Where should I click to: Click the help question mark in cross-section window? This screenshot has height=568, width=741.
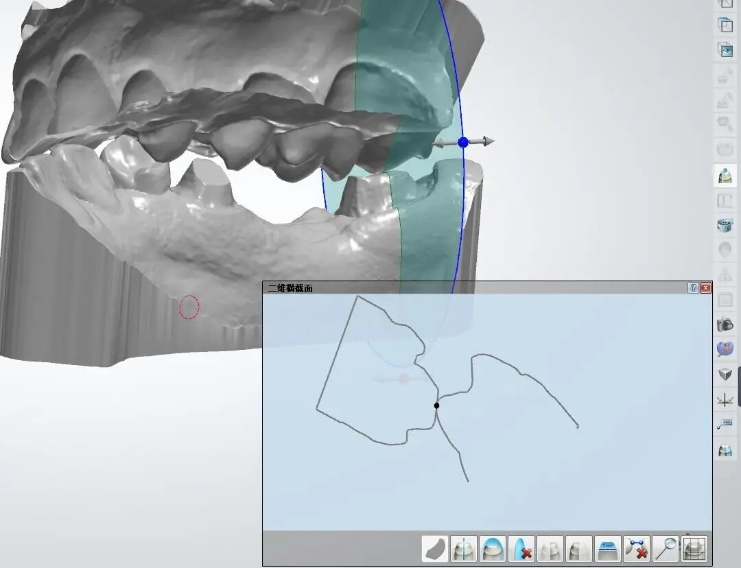693,287
